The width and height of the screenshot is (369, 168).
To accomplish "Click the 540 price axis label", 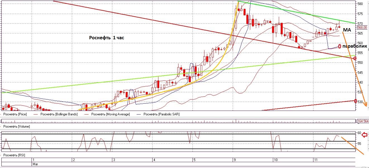I will [x=360, y=82].
